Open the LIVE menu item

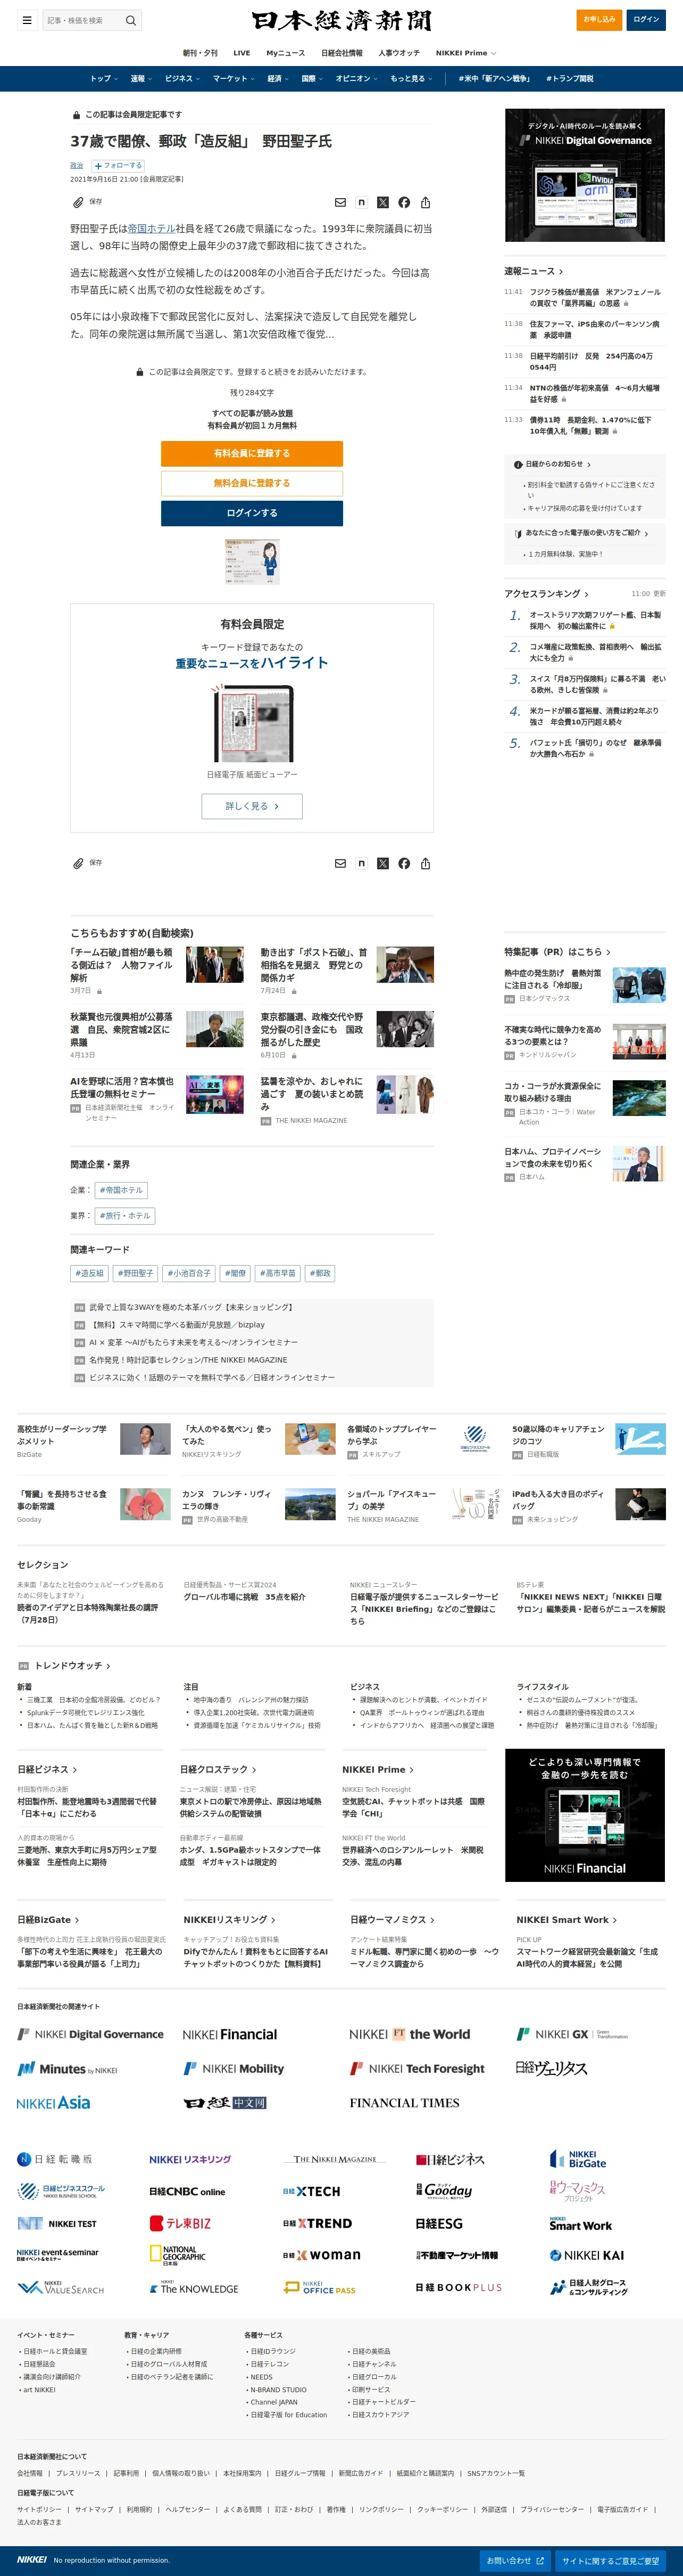[x=241, y=53]
